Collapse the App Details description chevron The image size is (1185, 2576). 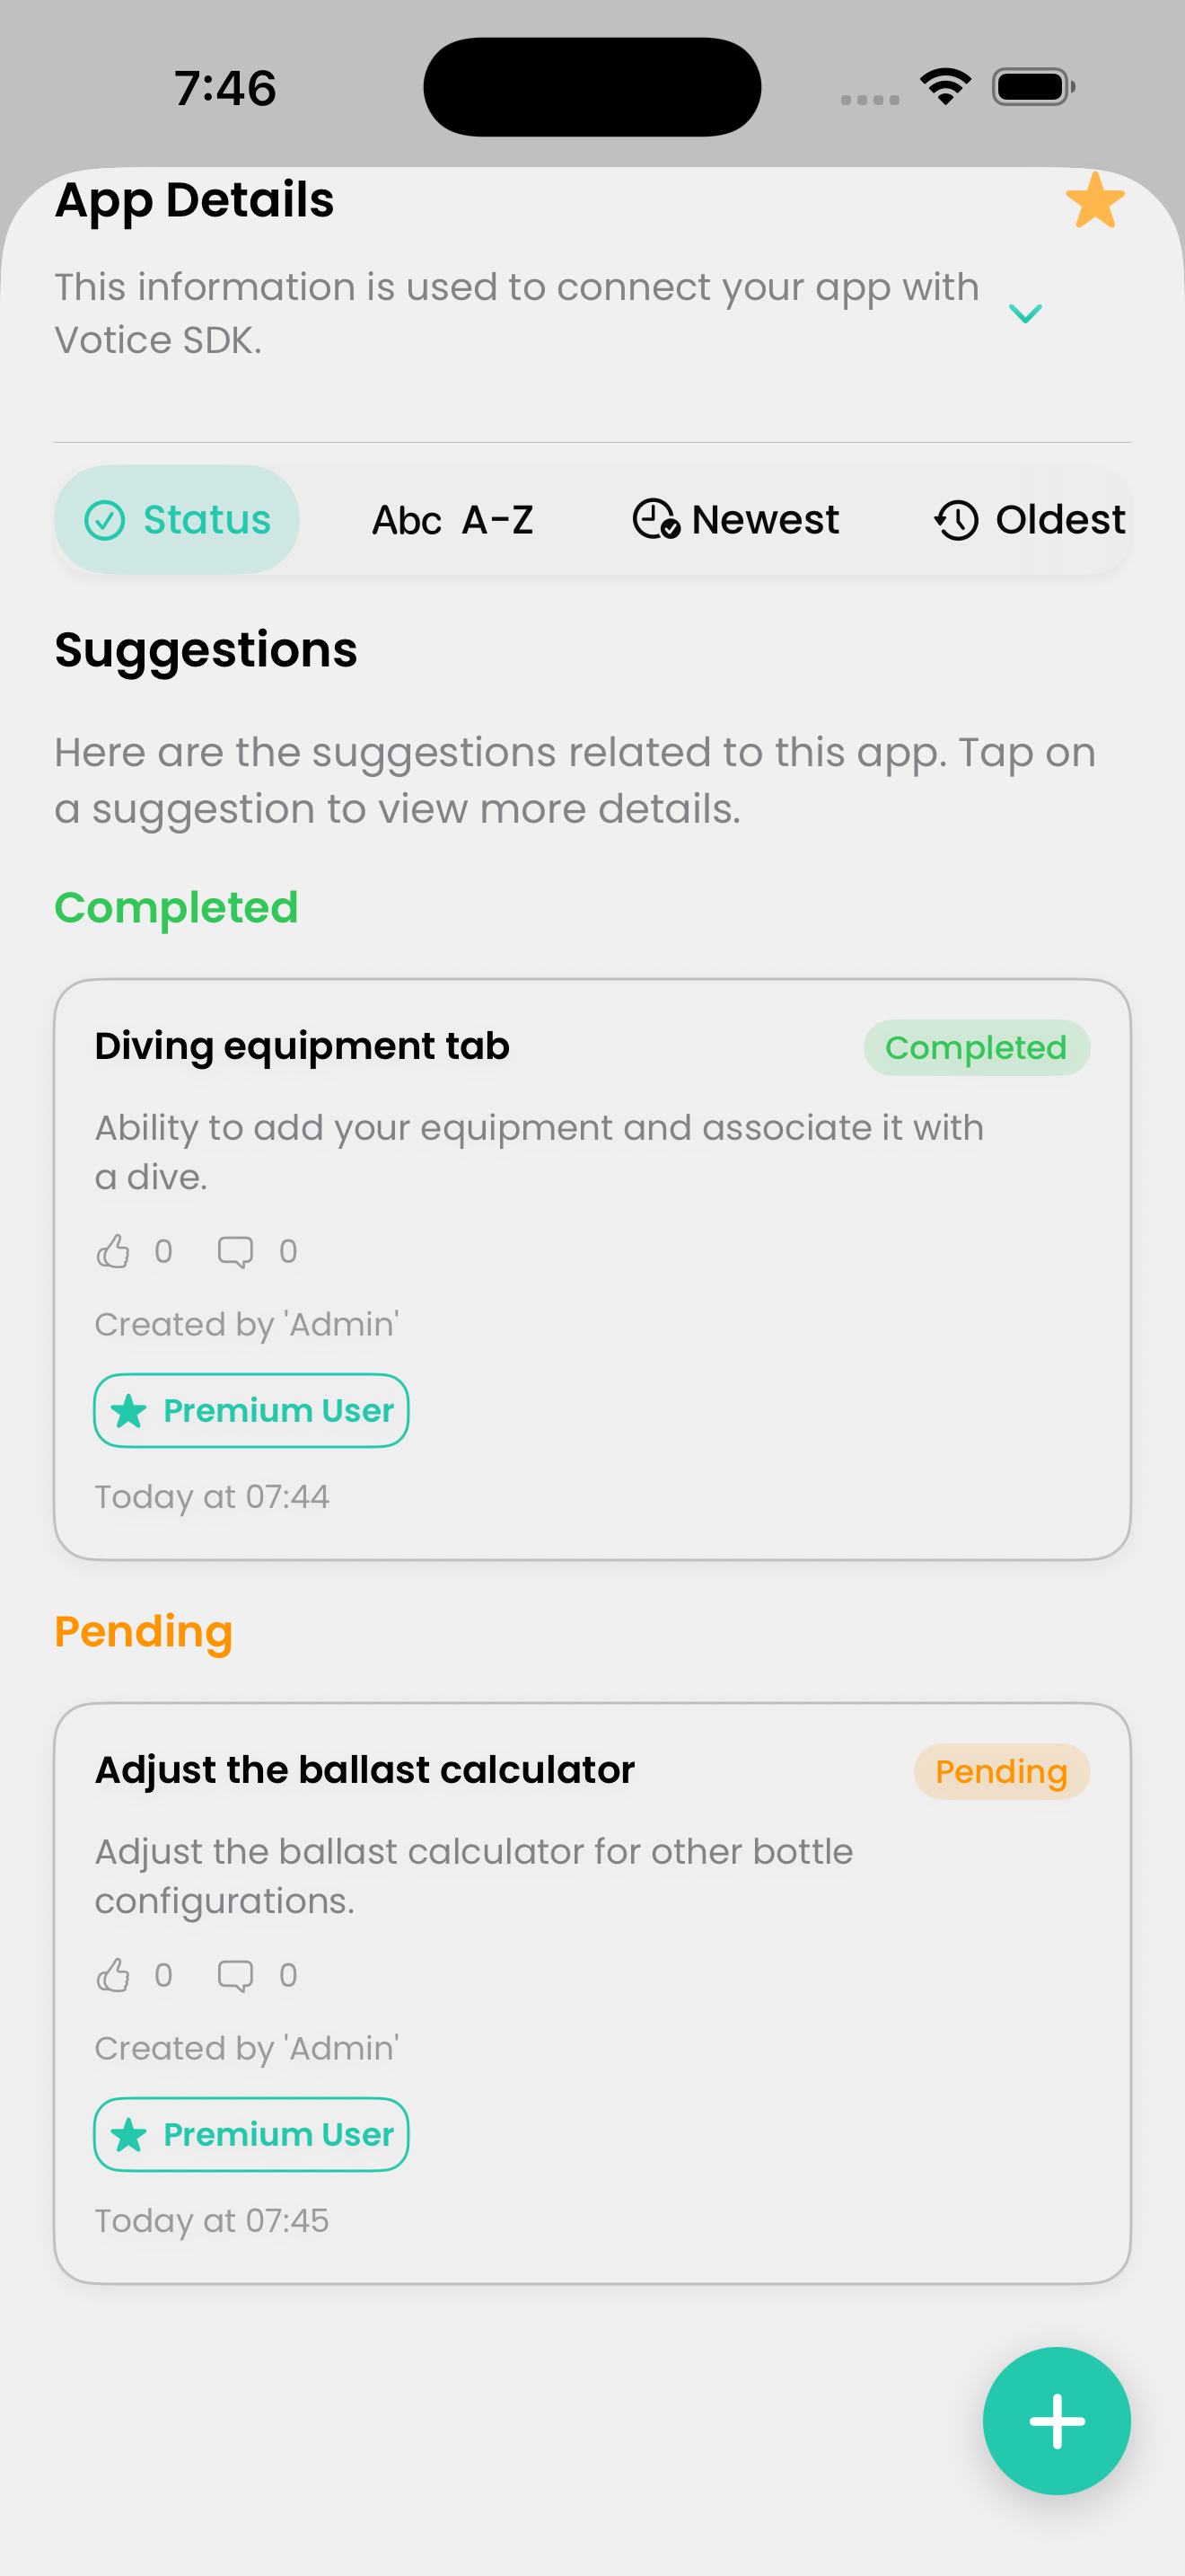click(x=1025, y=313)
